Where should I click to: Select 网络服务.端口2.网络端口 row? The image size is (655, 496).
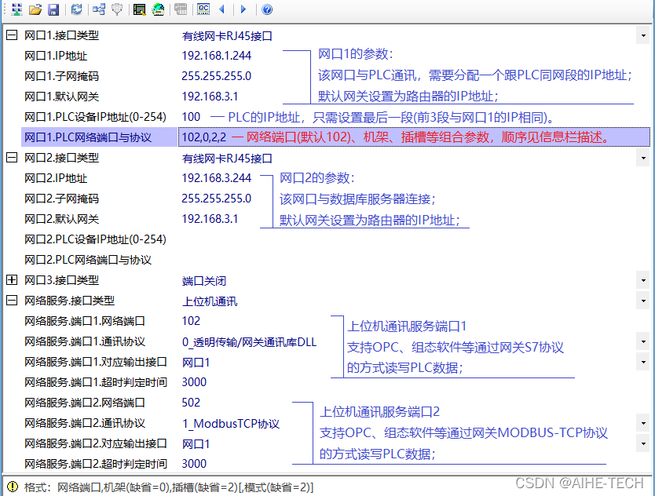pyautogui.click(x=84, y=403)
